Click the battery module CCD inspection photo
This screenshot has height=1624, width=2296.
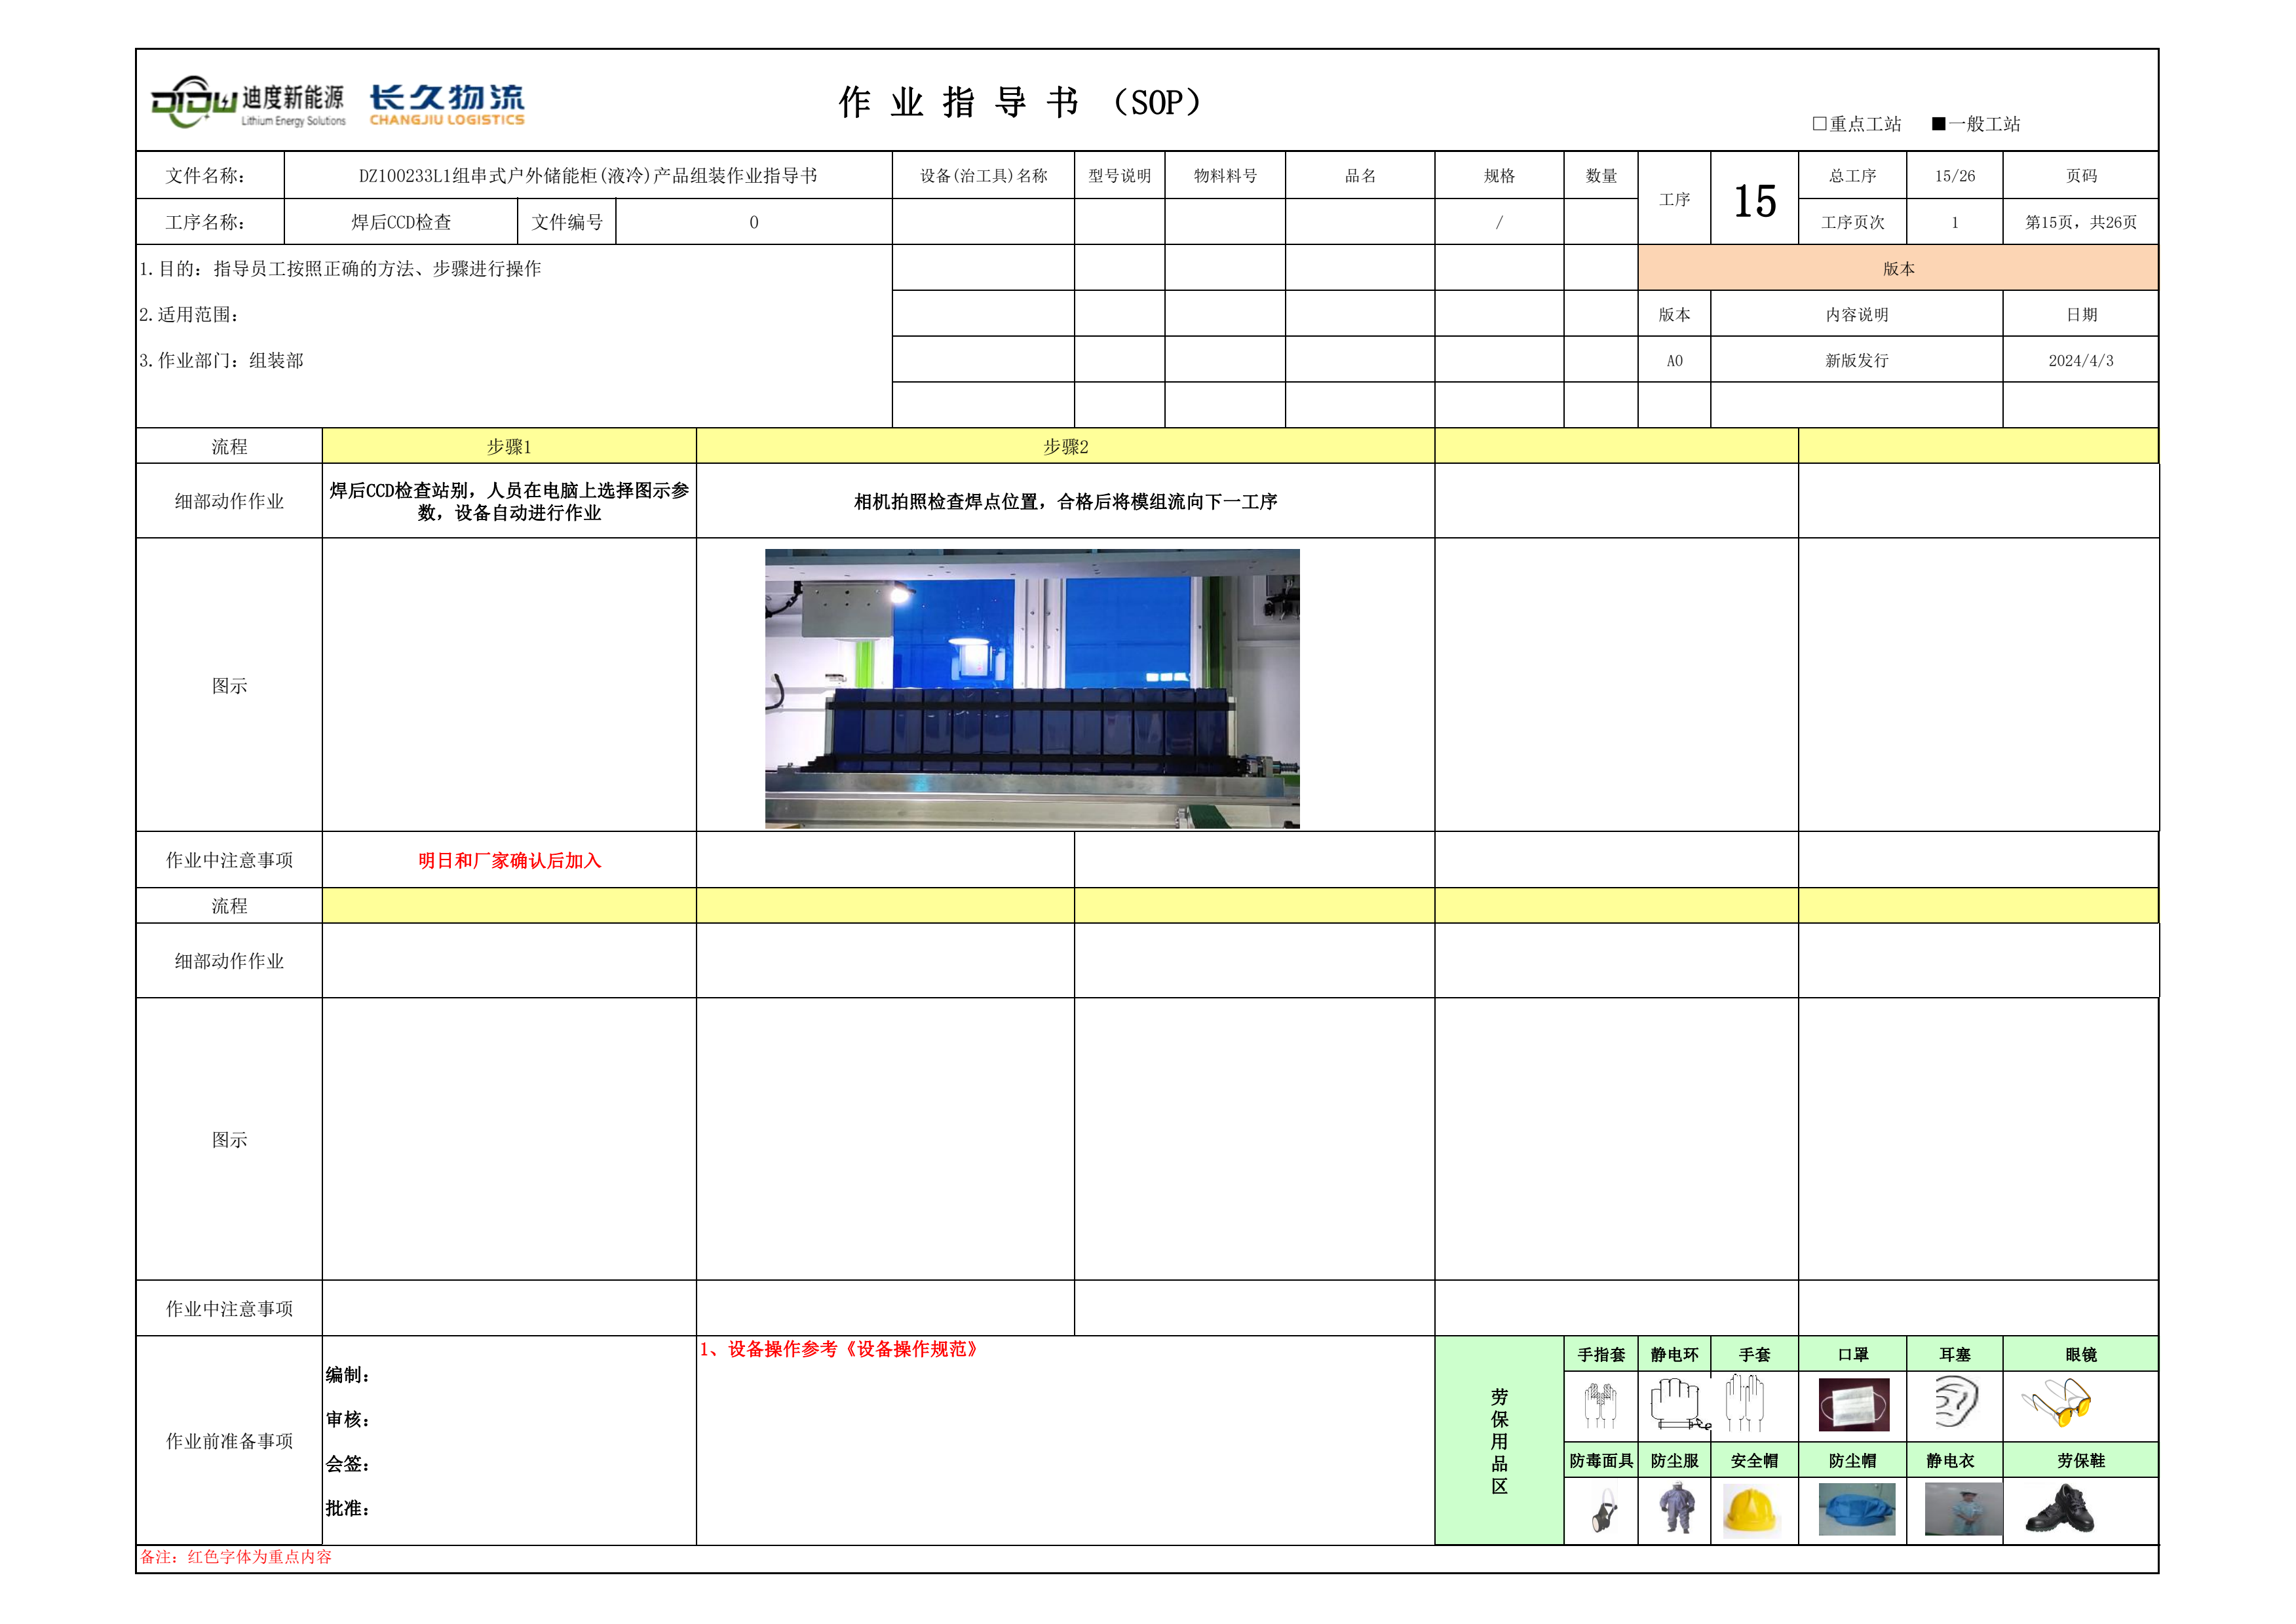tap(1032, 688)
